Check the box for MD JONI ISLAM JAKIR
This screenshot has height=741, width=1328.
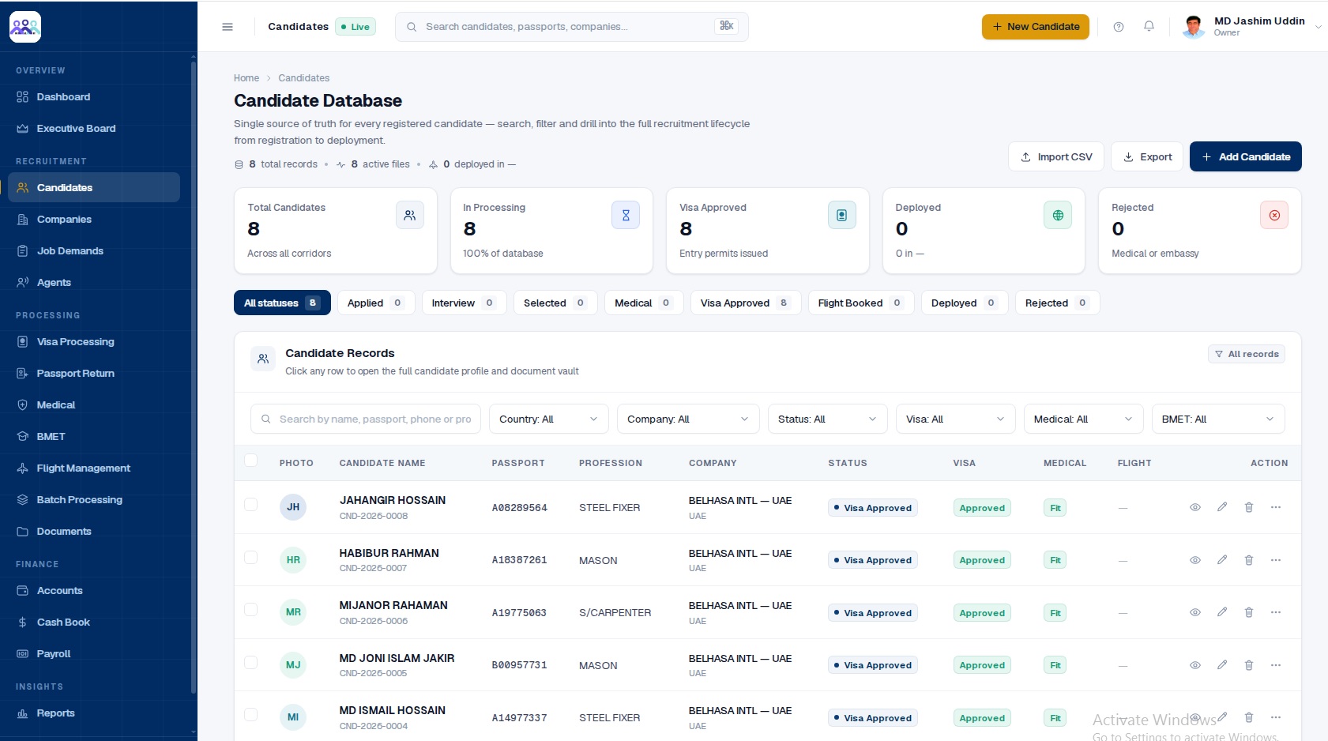[x=251, y=663]
